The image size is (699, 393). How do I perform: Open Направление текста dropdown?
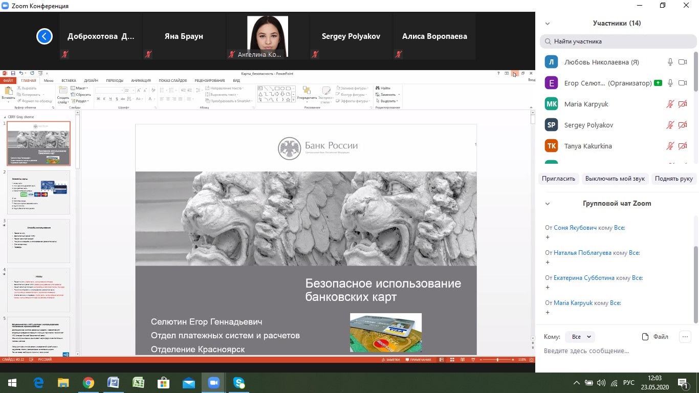225,88
